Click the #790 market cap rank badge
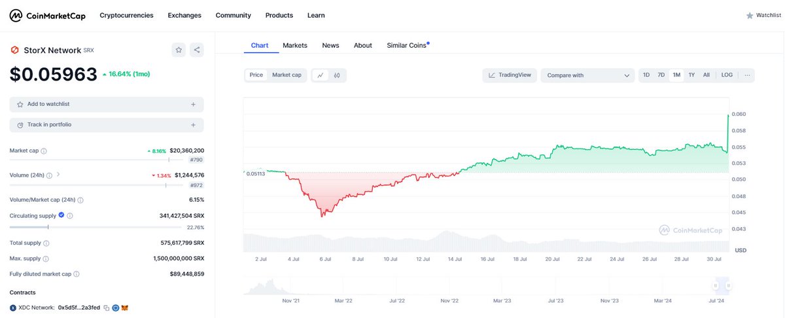Screen dimensions: 785x318 pos(196,160)
